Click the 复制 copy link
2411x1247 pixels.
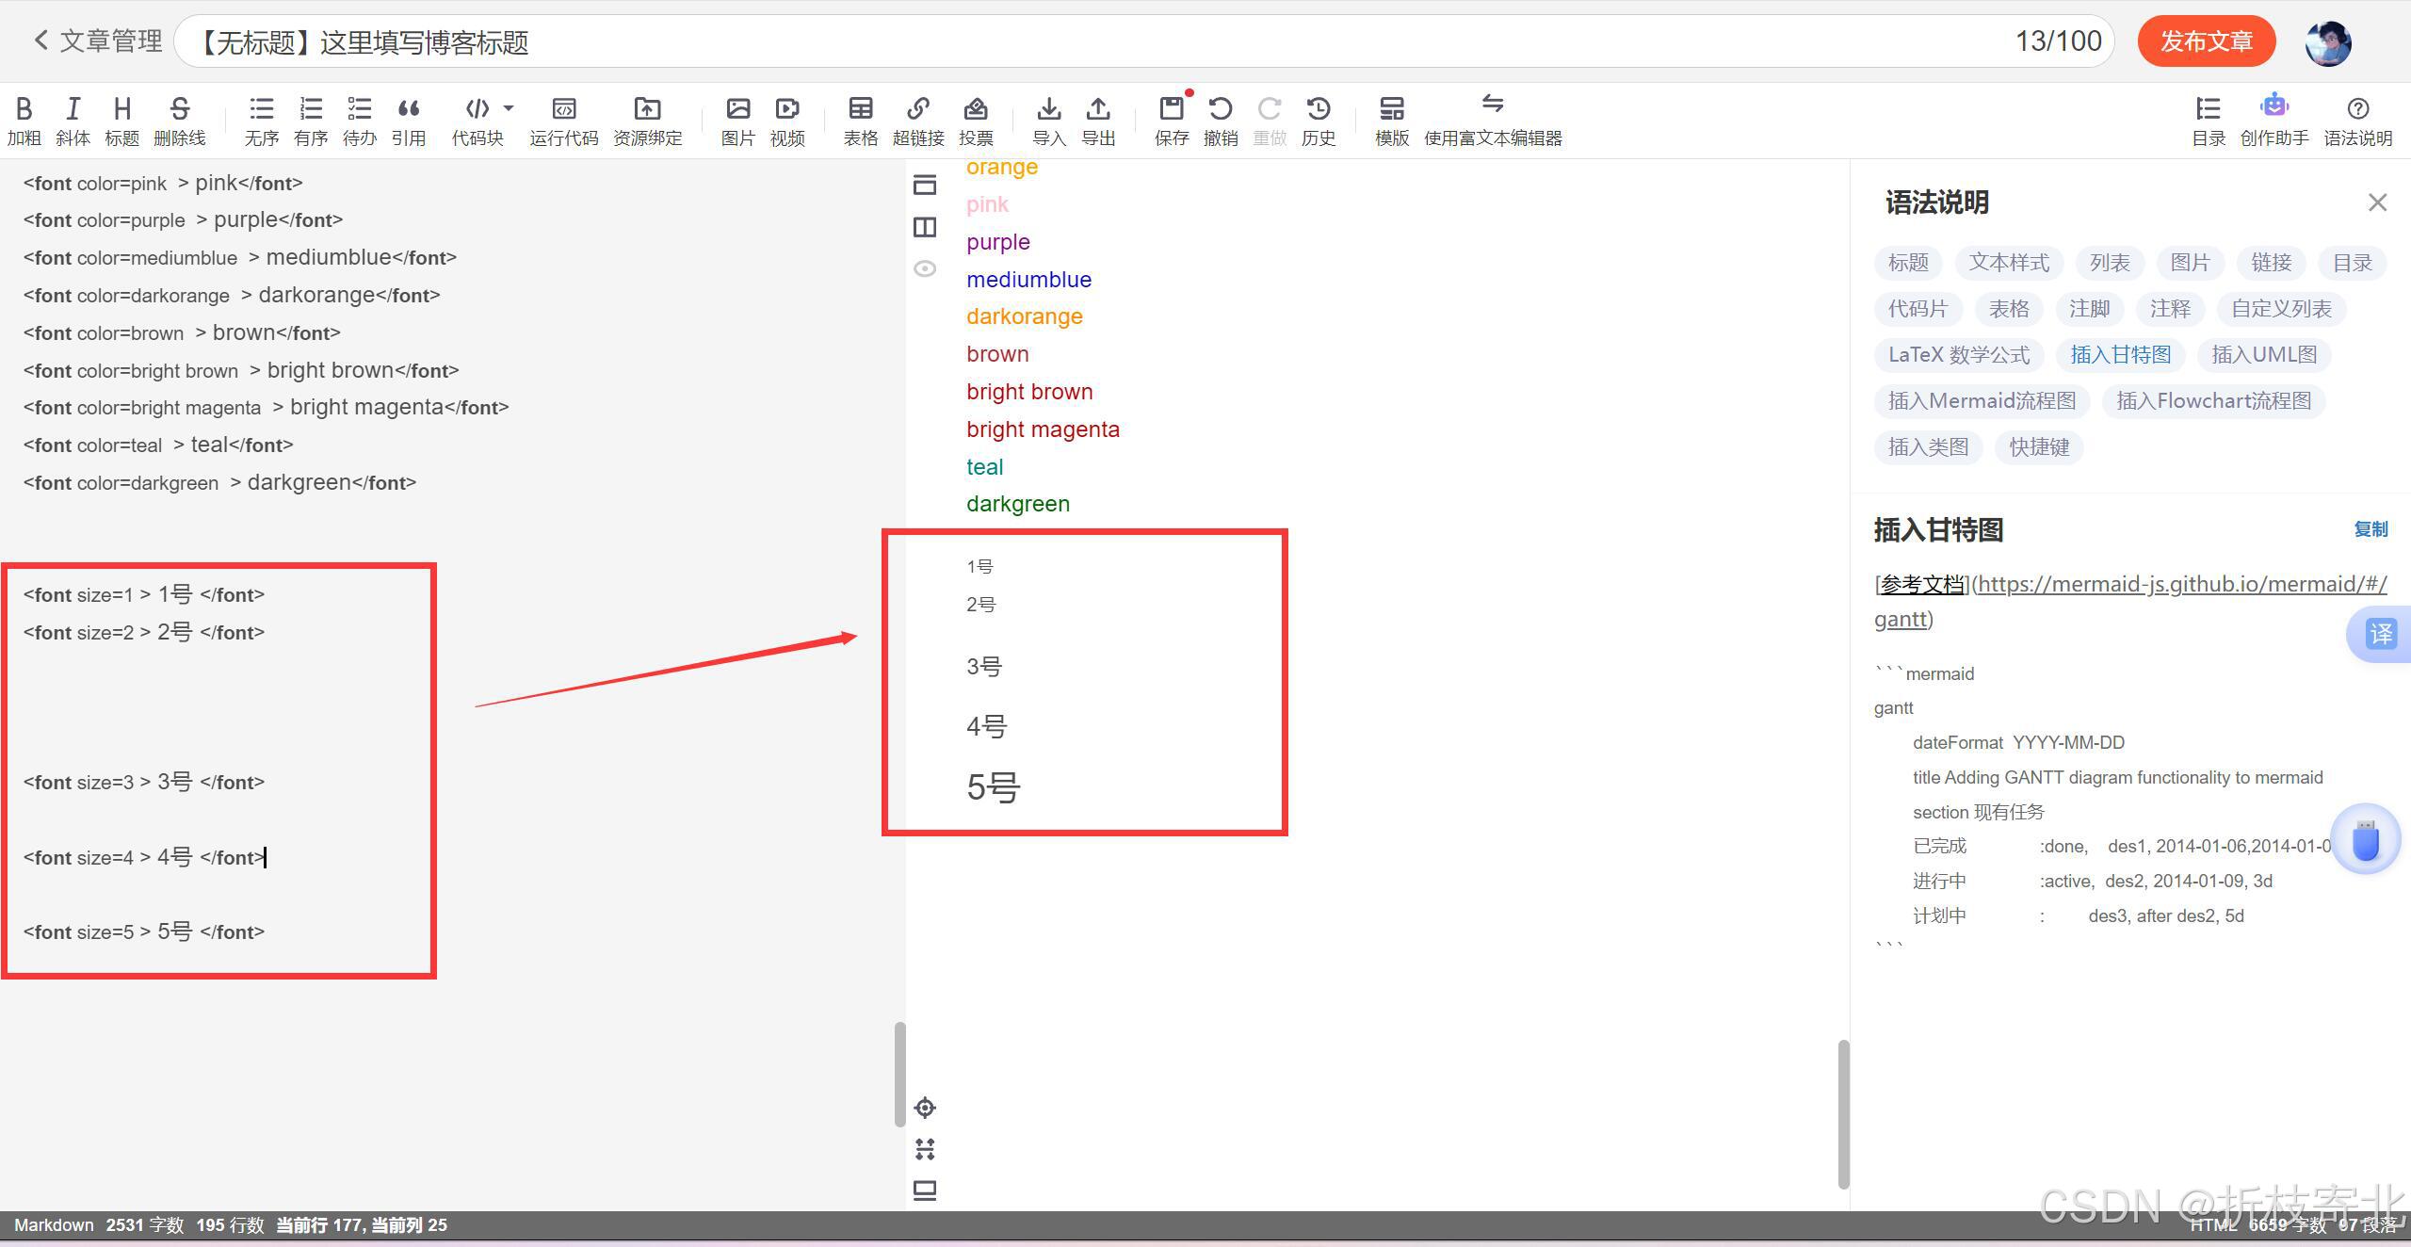pos(2370,529)
